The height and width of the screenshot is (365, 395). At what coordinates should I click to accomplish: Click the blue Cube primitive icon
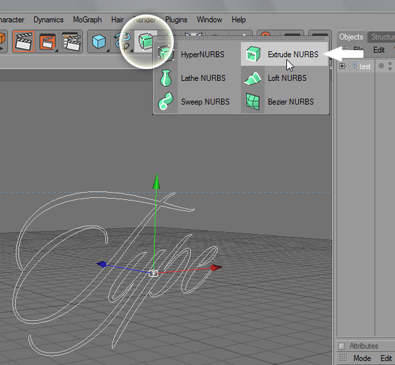point(99,42)
